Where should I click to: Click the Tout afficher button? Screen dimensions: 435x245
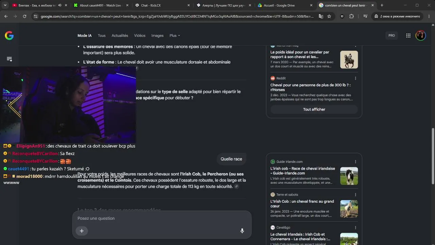tap(314, 109)
